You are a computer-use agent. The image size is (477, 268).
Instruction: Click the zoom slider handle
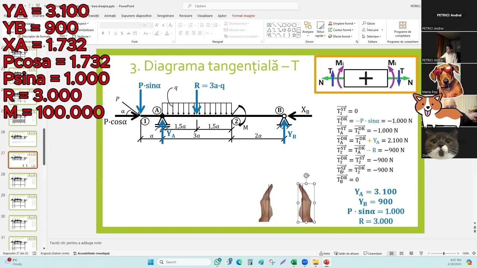444,253
